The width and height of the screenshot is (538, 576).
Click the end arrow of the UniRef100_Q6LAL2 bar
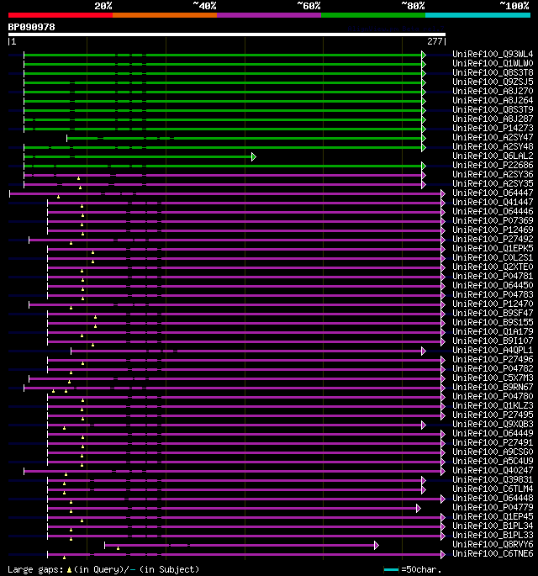pyautogui.click(x=254, y=157)
